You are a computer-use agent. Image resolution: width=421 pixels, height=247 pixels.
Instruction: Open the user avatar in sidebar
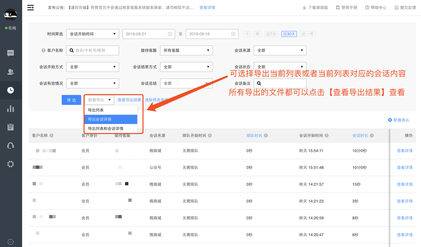[x=10, y=14]
